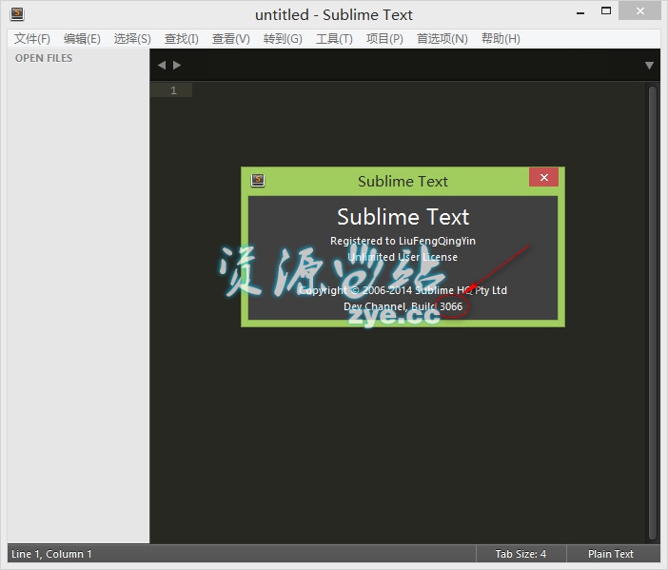Image resolution: width=668 pixels, height=570 pixels.
Task: Open the 工具(T) menu
Action: (334, 39)
